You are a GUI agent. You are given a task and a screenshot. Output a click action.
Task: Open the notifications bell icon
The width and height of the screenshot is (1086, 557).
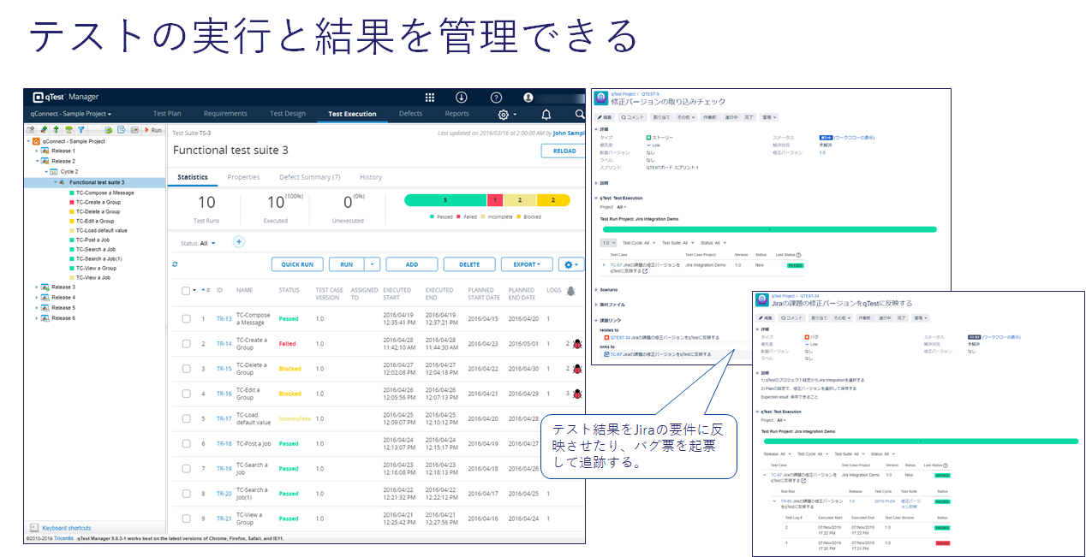click(546, 114)
